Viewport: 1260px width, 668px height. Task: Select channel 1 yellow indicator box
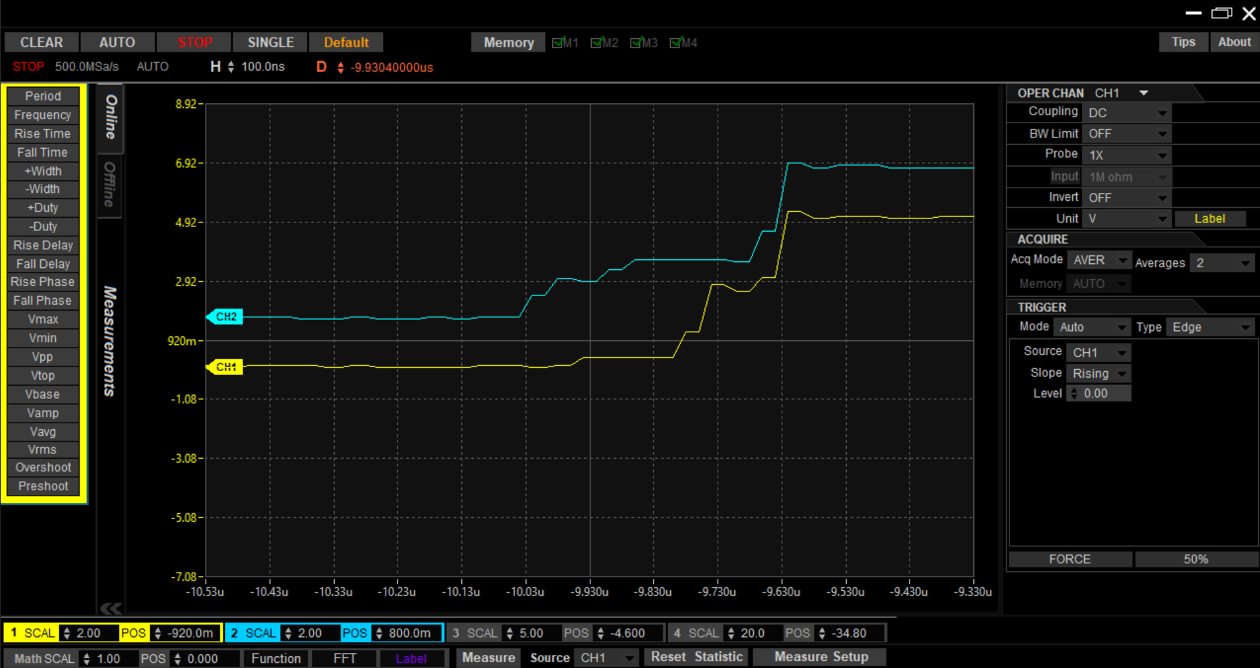(x=14, y=633)
